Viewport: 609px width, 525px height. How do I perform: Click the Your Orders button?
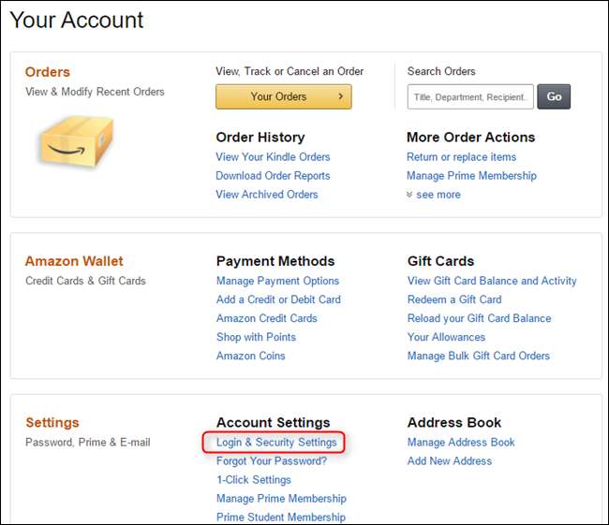(283, 96)
